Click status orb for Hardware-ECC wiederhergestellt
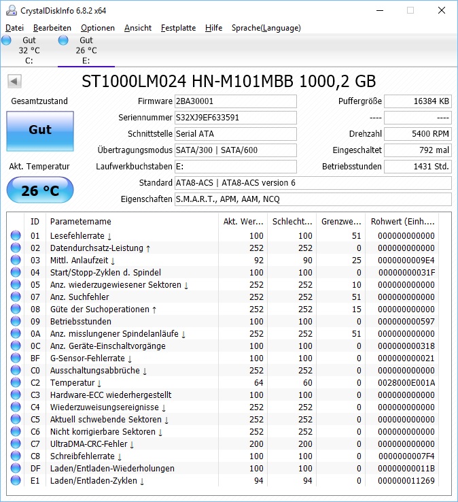458x502 pixels. pyautogui.click(x=16, y=395)
